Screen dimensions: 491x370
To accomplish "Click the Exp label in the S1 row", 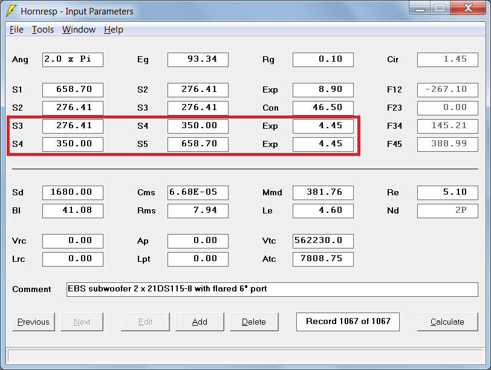I will pos(270,90).
